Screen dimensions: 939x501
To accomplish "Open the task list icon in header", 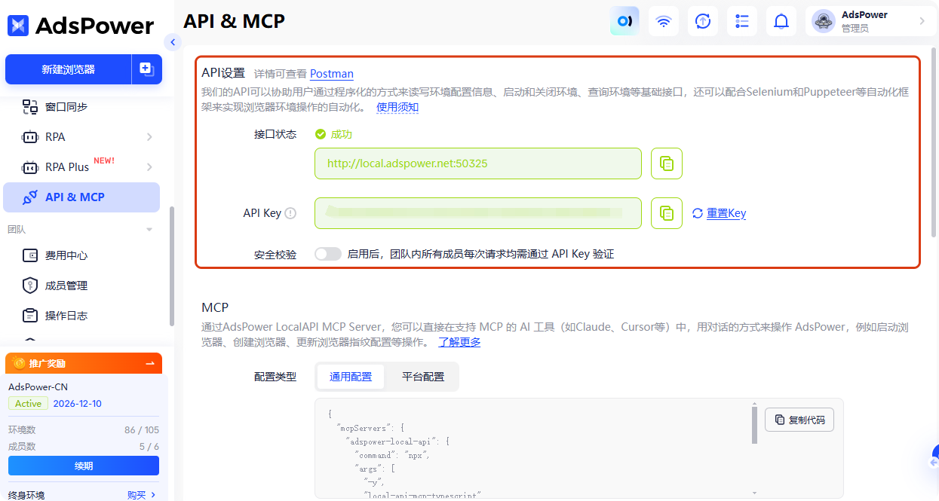I will pos(742,21).
